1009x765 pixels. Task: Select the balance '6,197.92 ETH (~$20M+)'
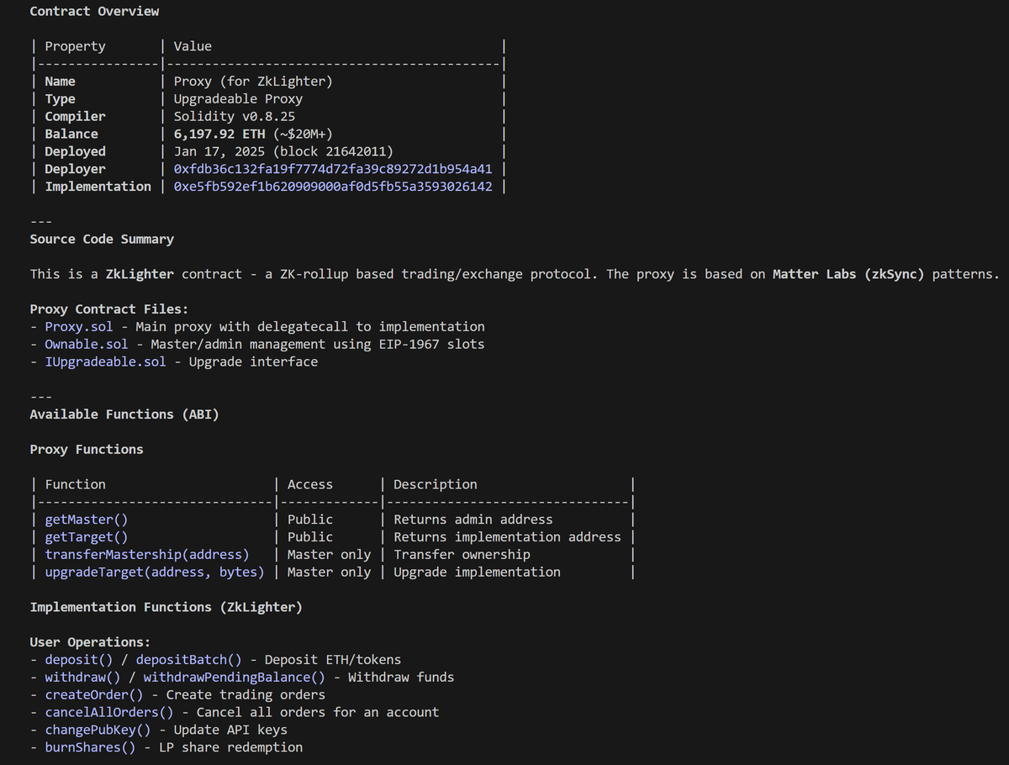[x=253, y=135]
